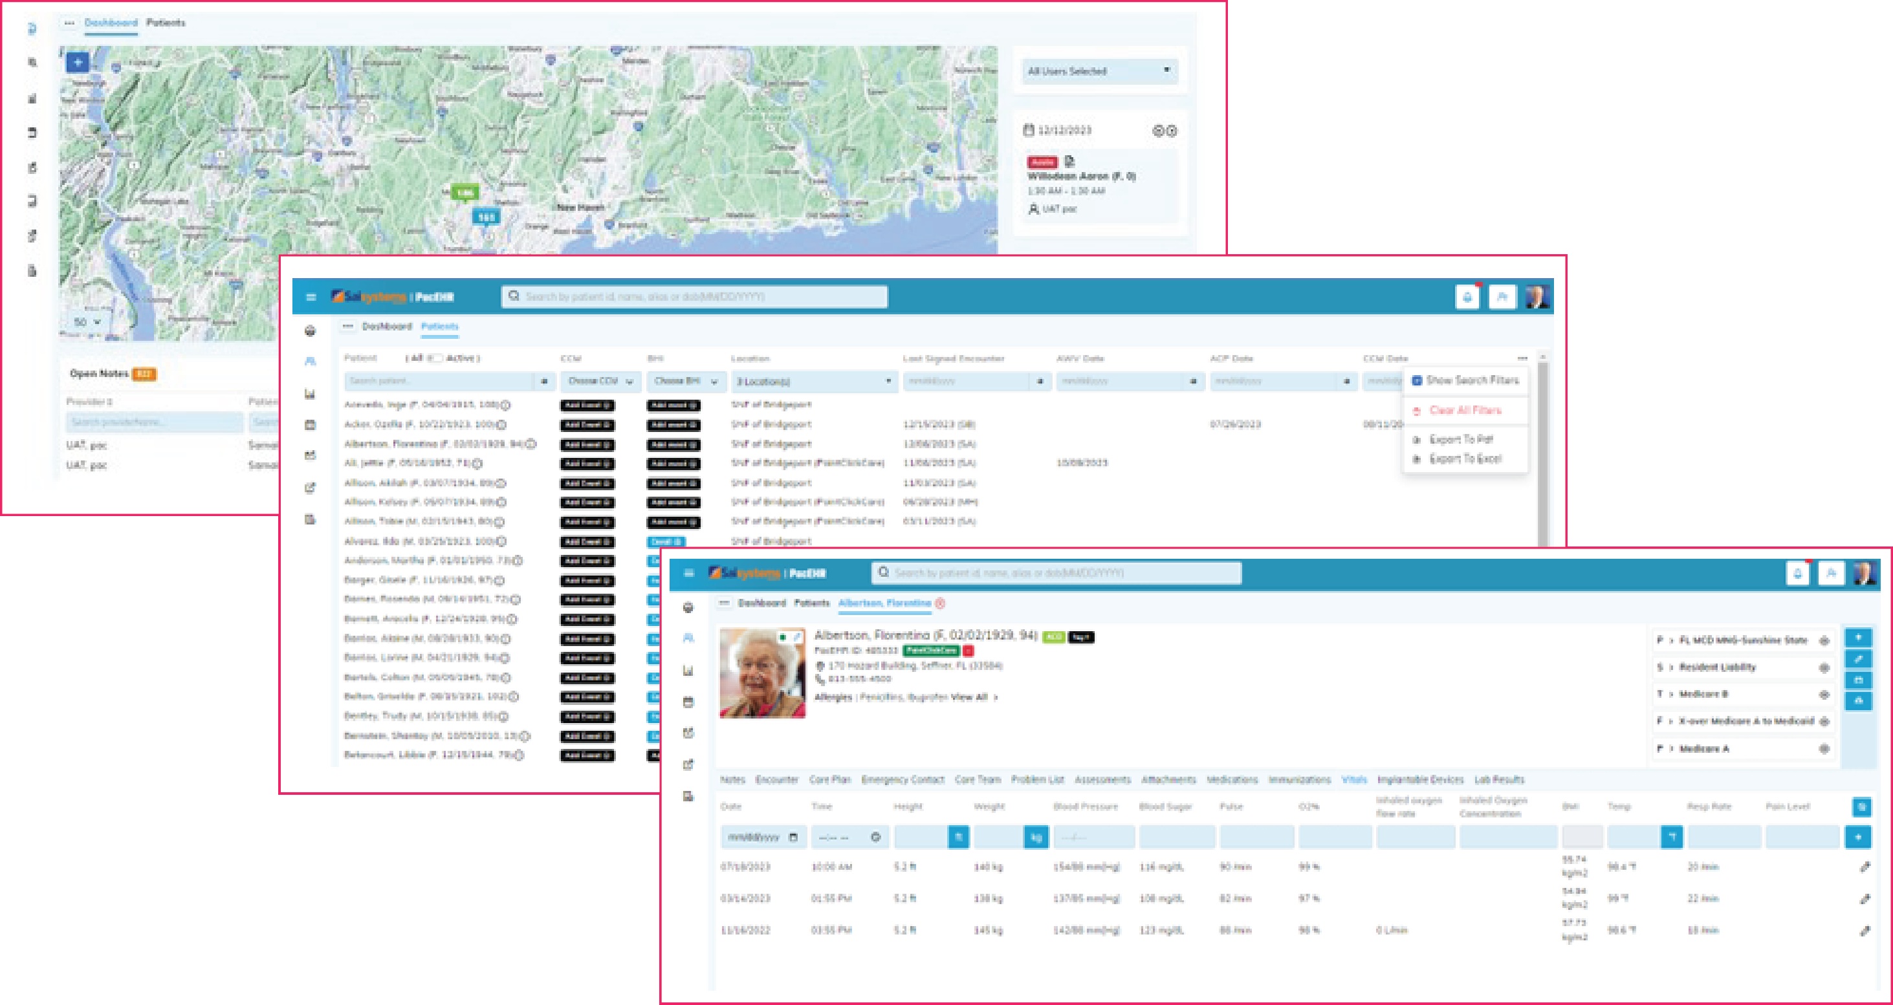Click CCM Add Enroll button for Acevedo, Inge
This screenshot has height=1005, width=1893.
pyautogui.click(x=588, y=405)
